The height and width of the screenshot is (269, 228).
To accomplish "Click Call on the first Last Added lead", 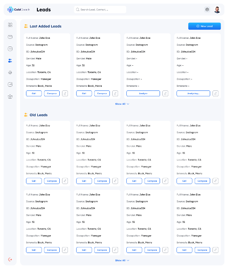I will 34,94.
